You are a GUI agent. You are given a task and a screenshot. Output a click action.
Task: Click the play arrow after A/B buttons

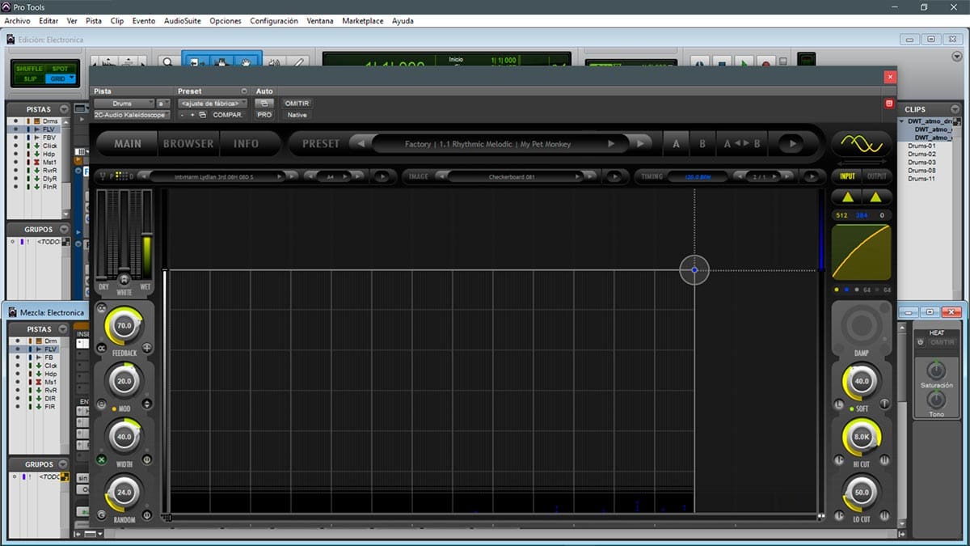coord(791,144)
